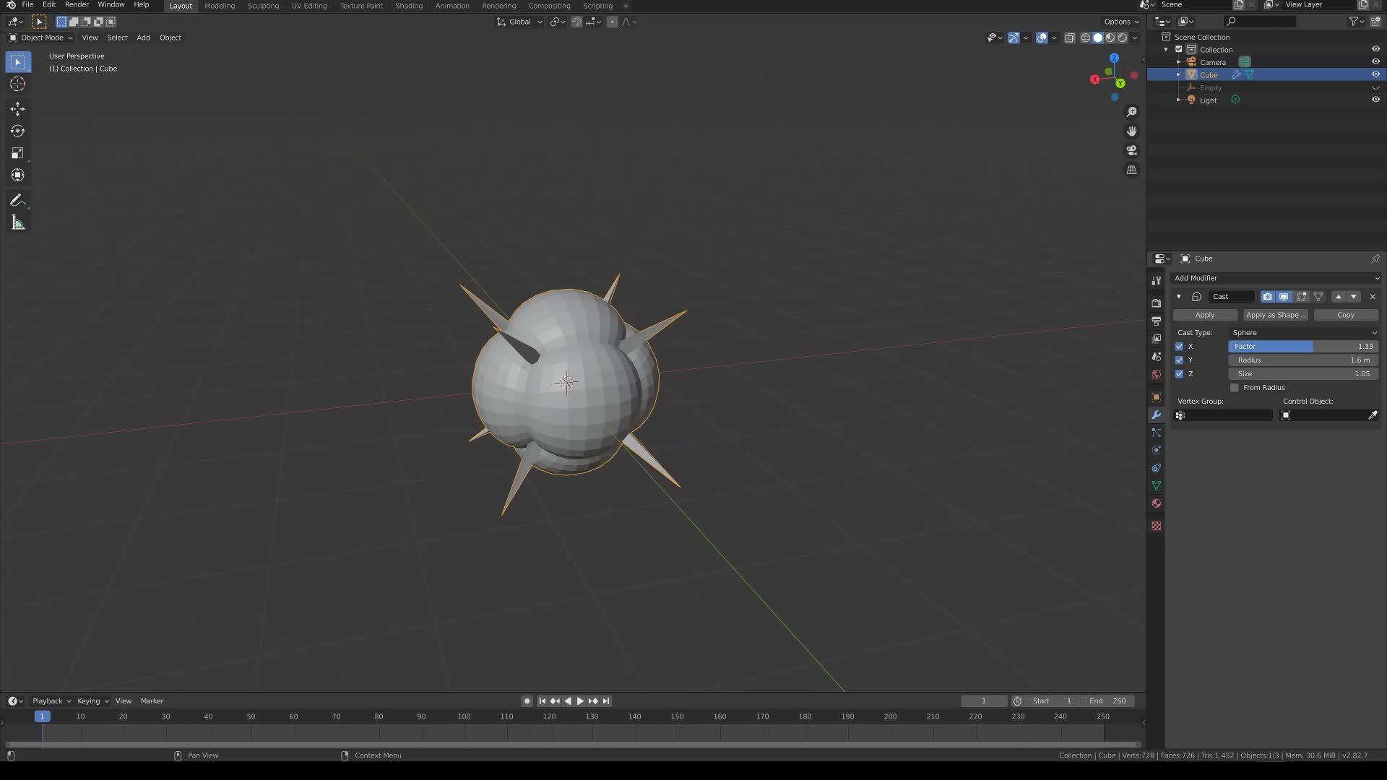Open the Add Modifier dropdown
Screen dimensions: 1387x780
pos(1276,278)
